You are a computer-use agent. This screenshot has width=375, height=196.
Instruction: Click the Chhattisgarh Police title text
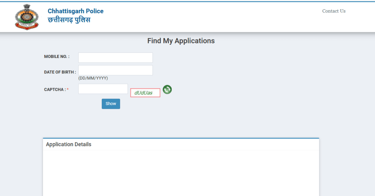[x=75, y=11]
